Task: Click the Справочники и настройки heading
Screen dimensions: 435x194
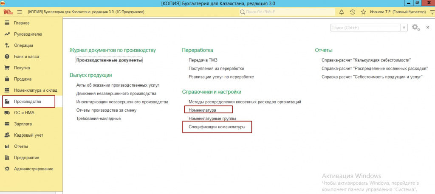Action: pyautogui.click(x=212, y=92)
